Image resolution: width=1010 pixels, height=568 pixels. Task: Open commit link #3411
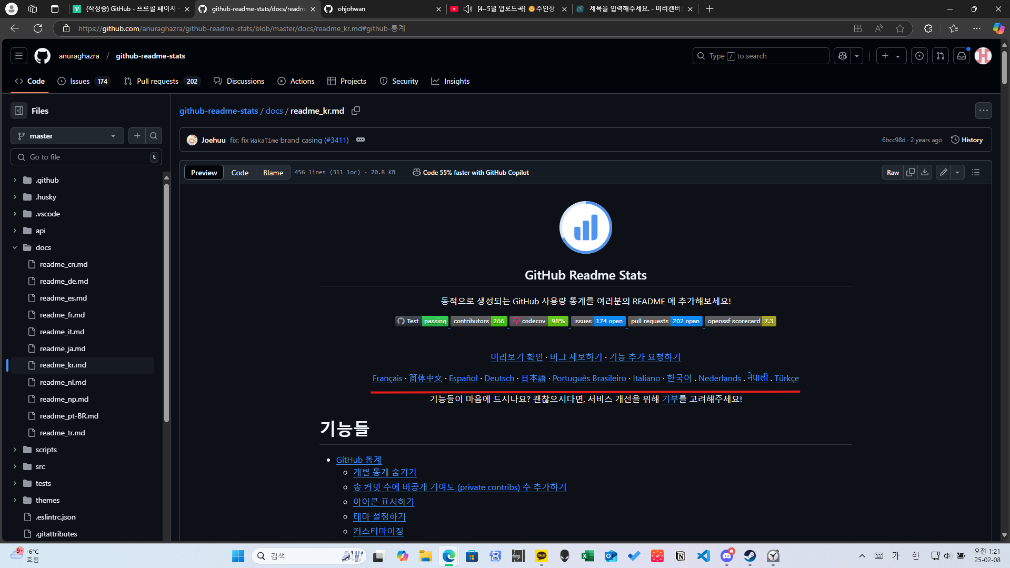pyautogui.click(x=336, y=140)
